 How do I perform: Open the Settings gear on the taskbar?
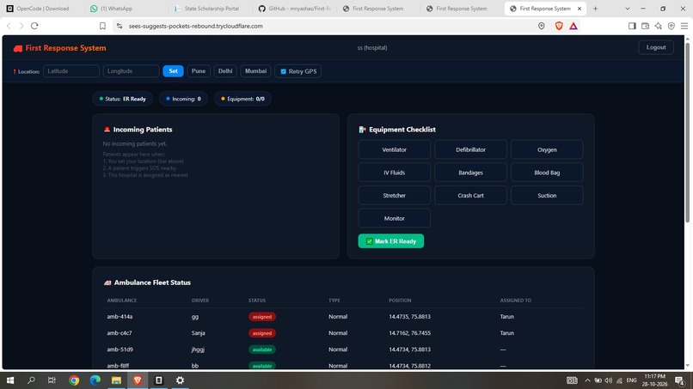point(180,380)
